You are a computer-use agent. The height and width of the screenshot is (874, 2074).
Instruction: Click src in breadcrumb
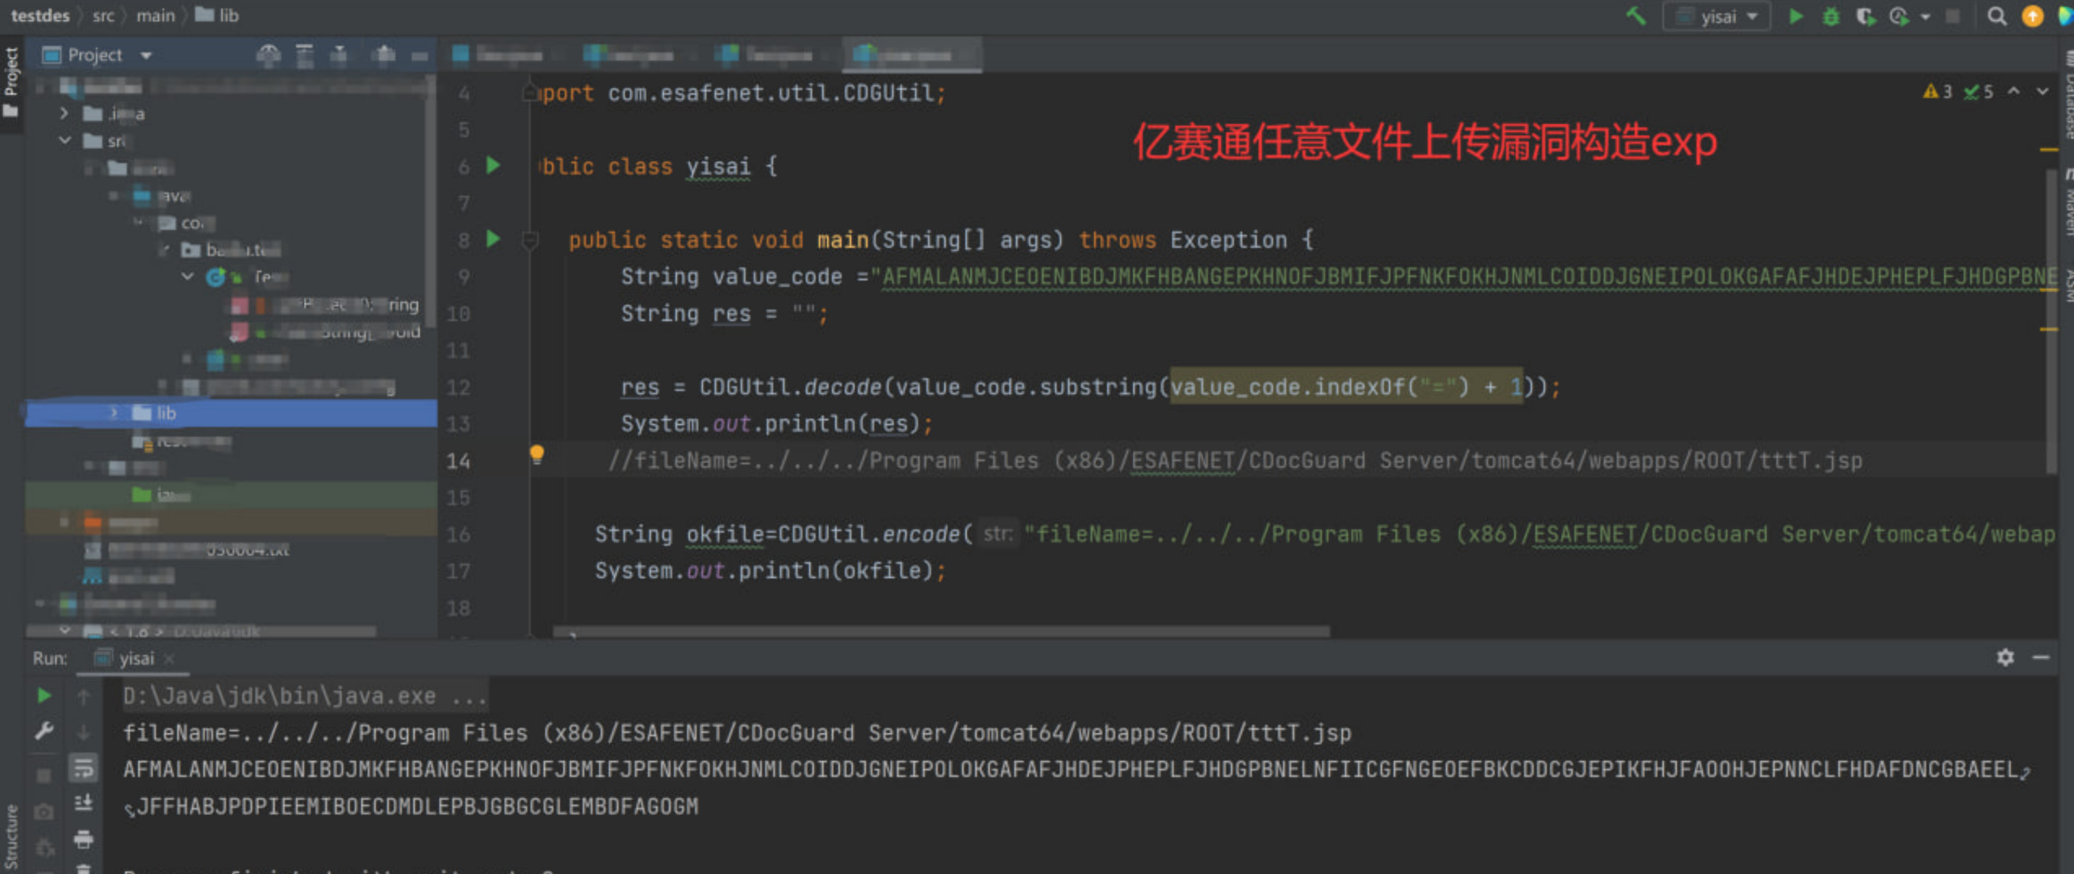(103, 15)
